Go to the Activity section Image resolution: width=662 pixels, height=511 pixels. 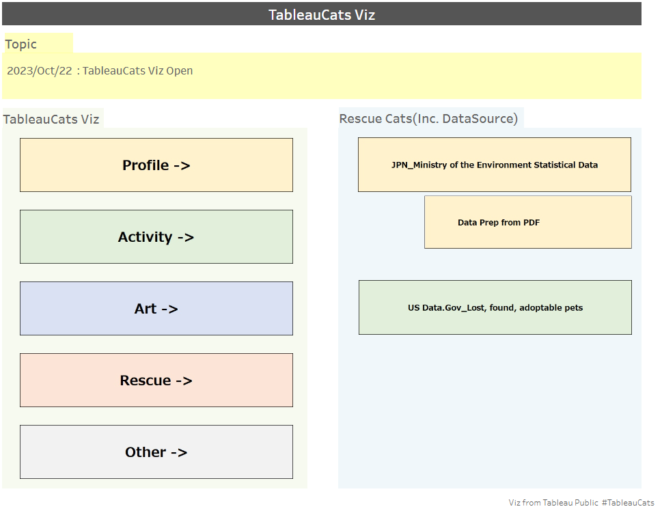[156, 237]
